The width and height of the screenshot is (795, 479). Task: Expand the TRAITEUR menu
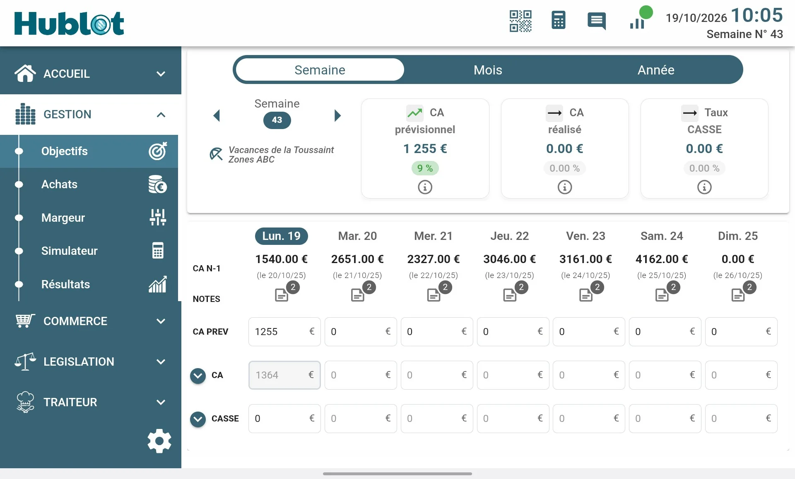[91, 402]
